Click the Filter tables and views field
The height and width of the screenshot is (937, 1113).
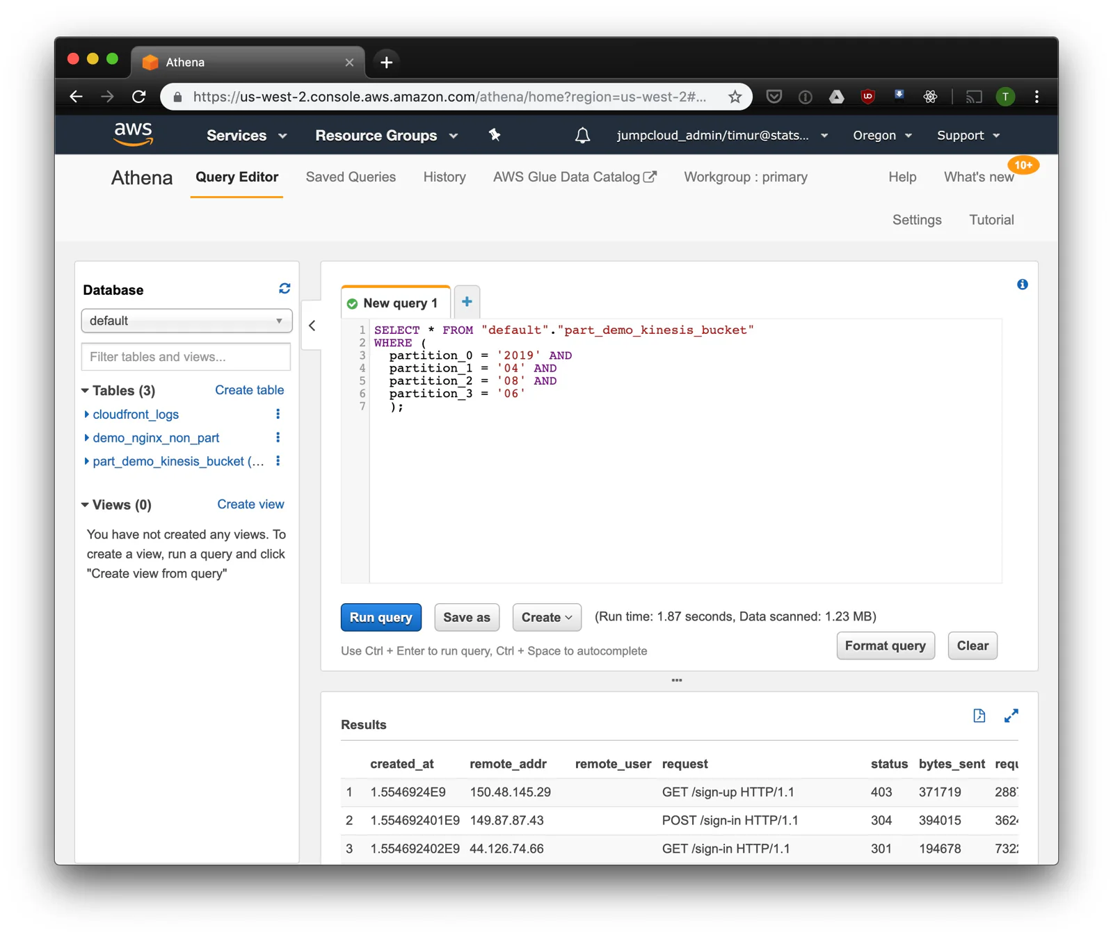(x=186, y=357)
